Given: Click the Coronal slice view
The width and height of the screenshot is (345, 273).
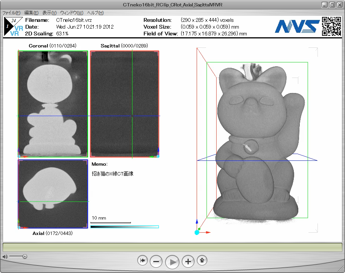Looking at the screenshot, I should coord(53,104).
